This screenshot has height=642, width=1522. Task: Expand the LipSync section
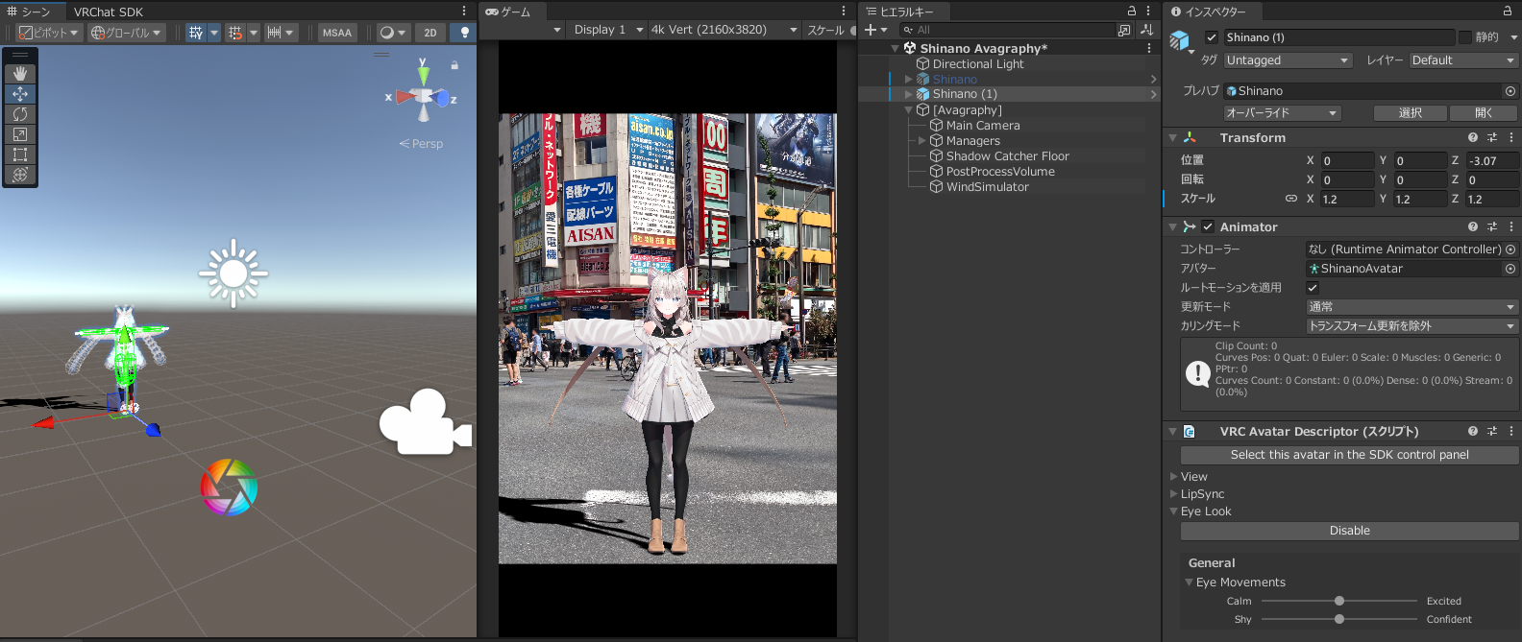[1174, 494]
